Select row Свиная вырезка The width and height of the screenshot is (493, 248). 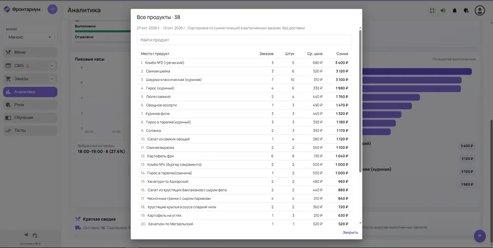click(x=245, y=147)
